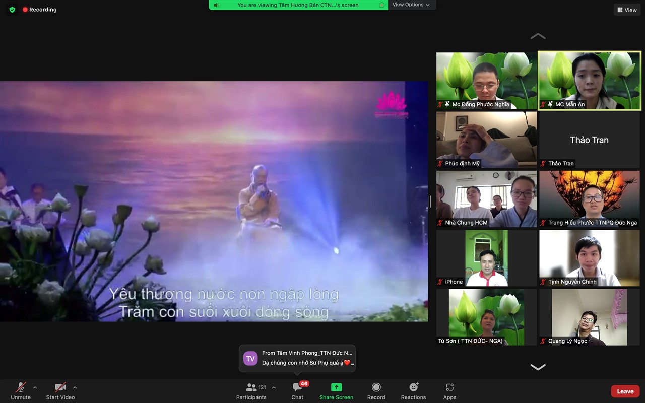Click the muted mic icon on Mc Đồng Phước Nghĩa

(x=441, y=105)
